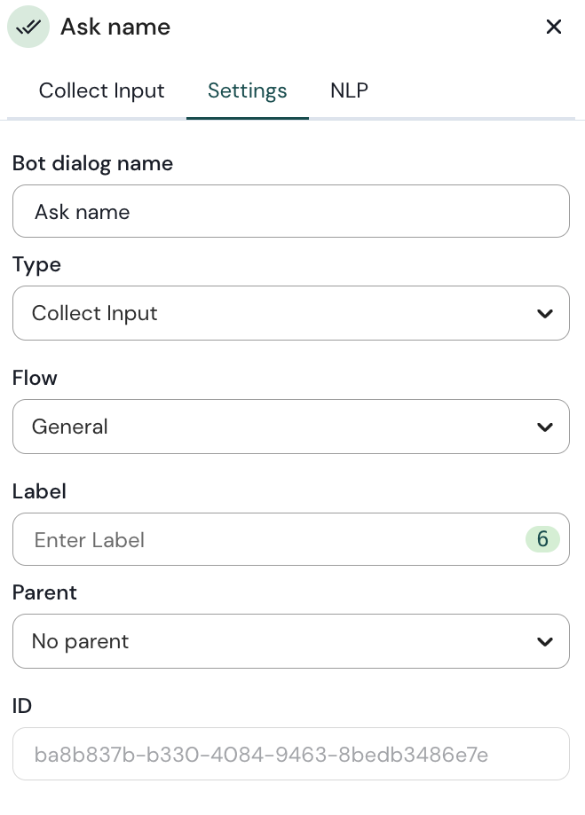Viewport: 585px width, 815px height.
Task: Select the Settings tab
Action: tap(248, 90)
